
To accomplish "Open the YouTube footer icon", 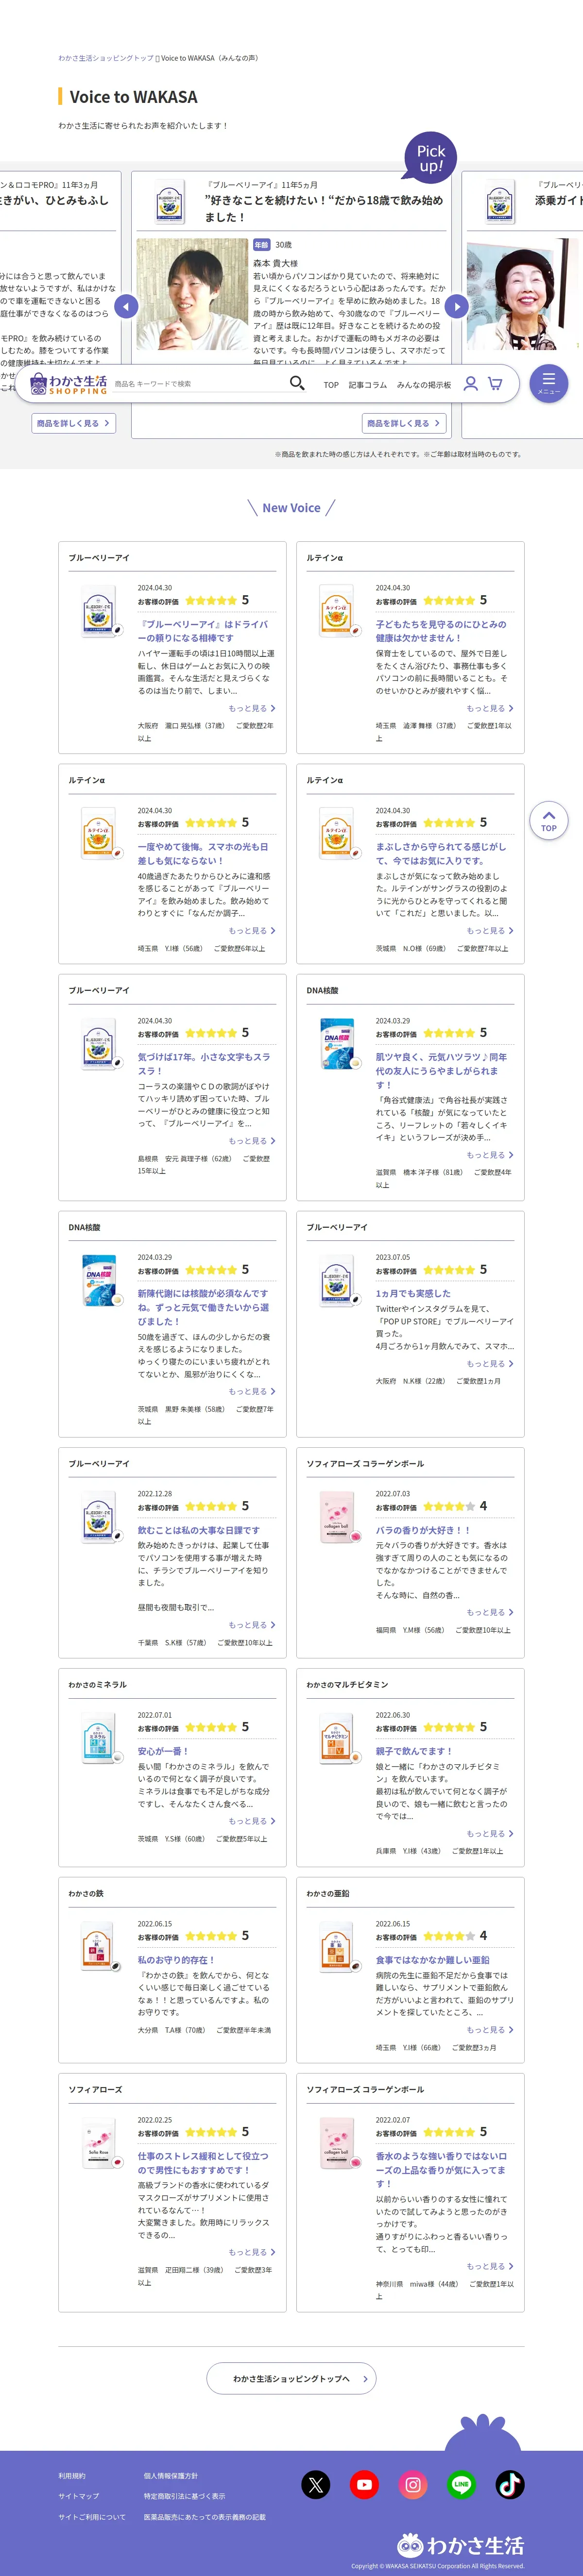I will tap(364, 2484).
